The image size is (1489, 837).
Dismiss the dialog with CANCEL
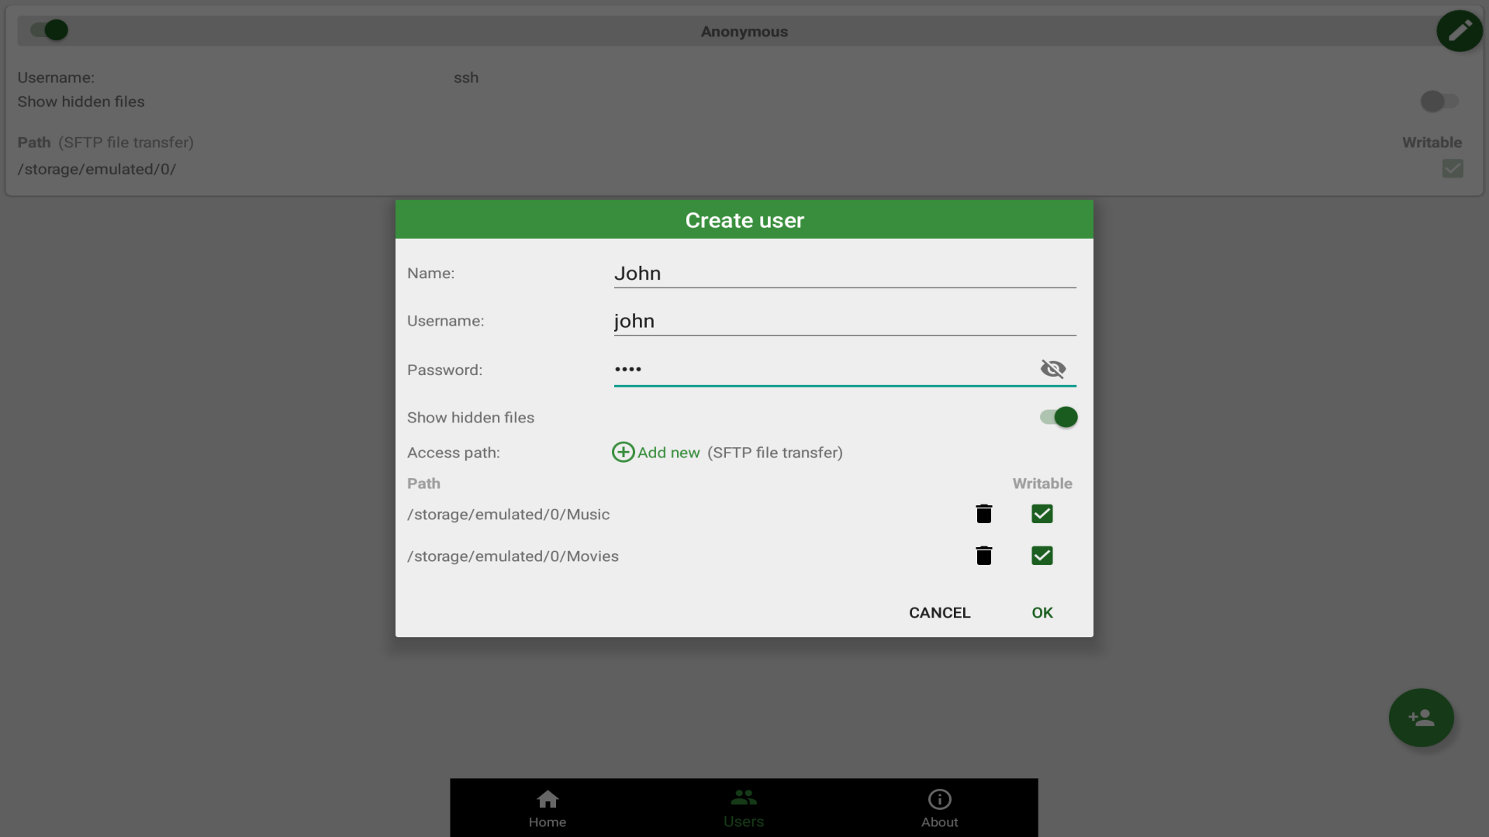click(939, 612)
